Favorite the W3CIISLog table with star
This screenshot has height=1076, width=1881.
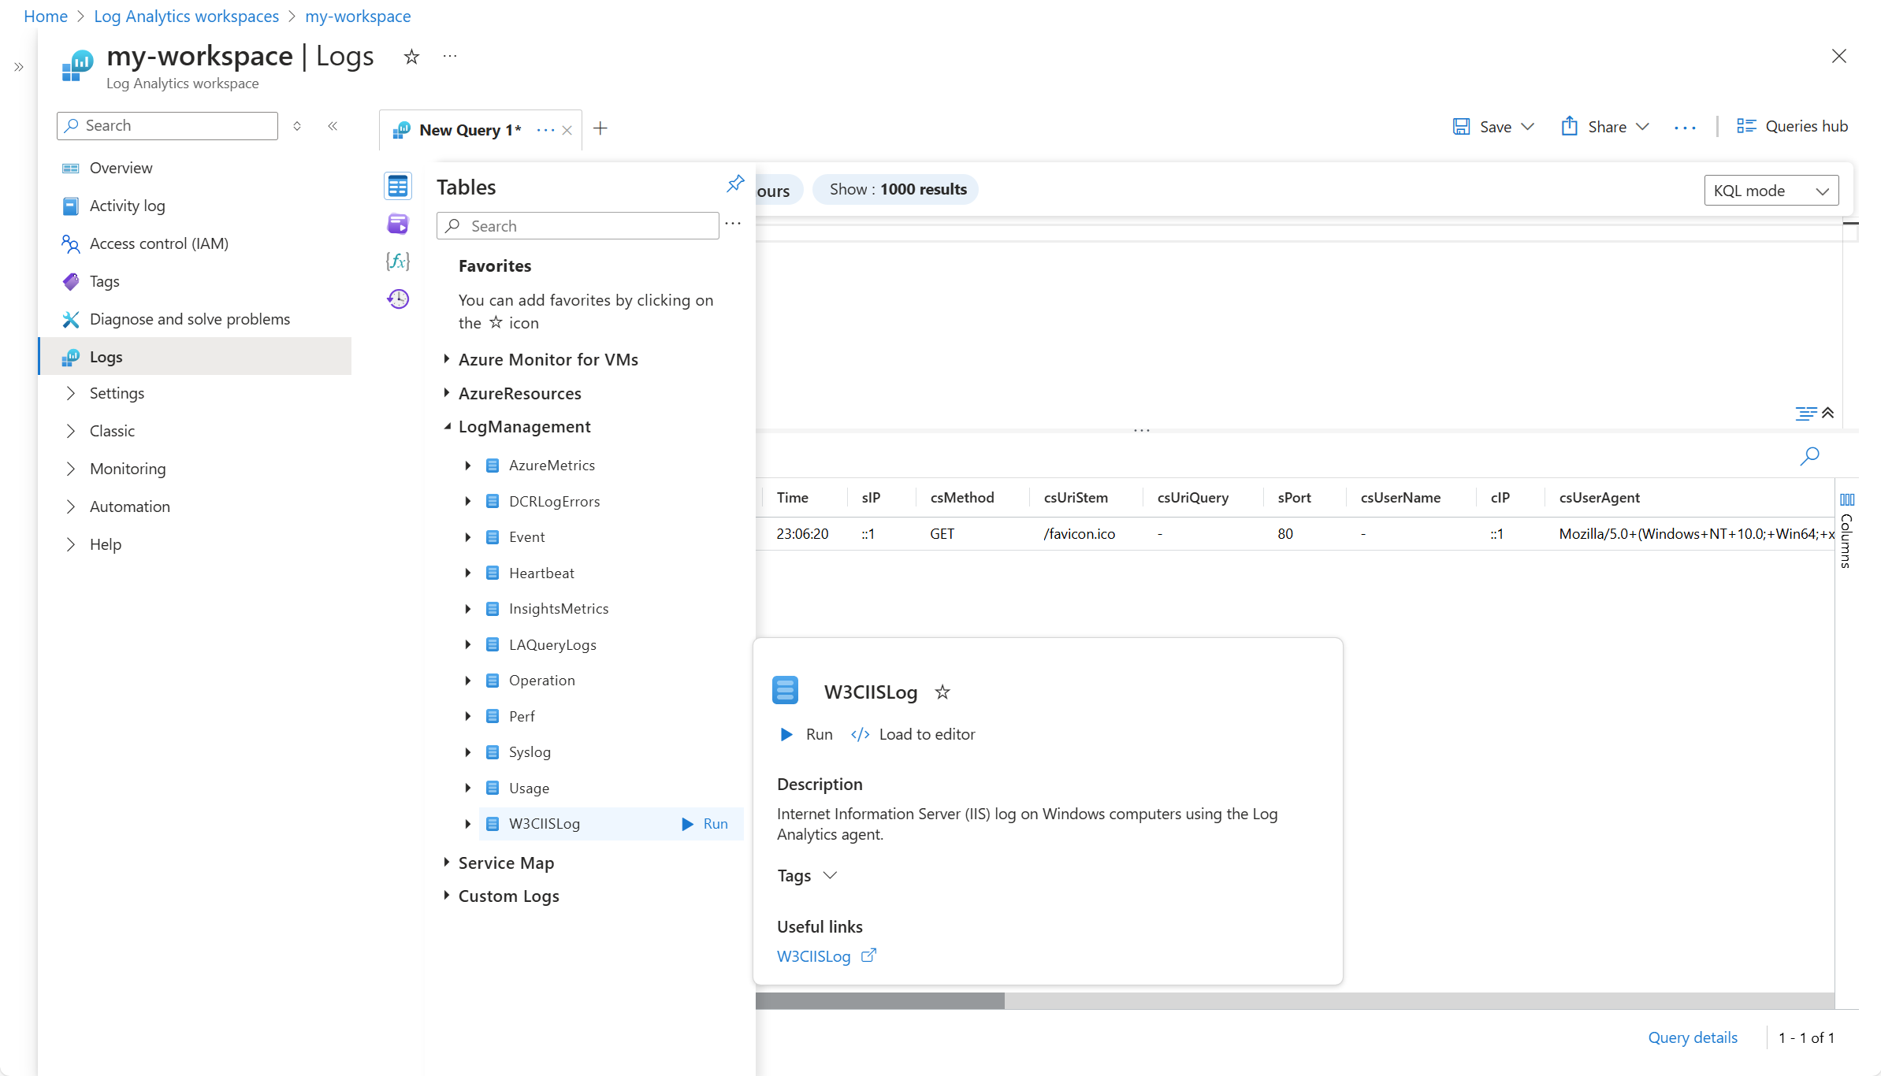pos(942,692)
